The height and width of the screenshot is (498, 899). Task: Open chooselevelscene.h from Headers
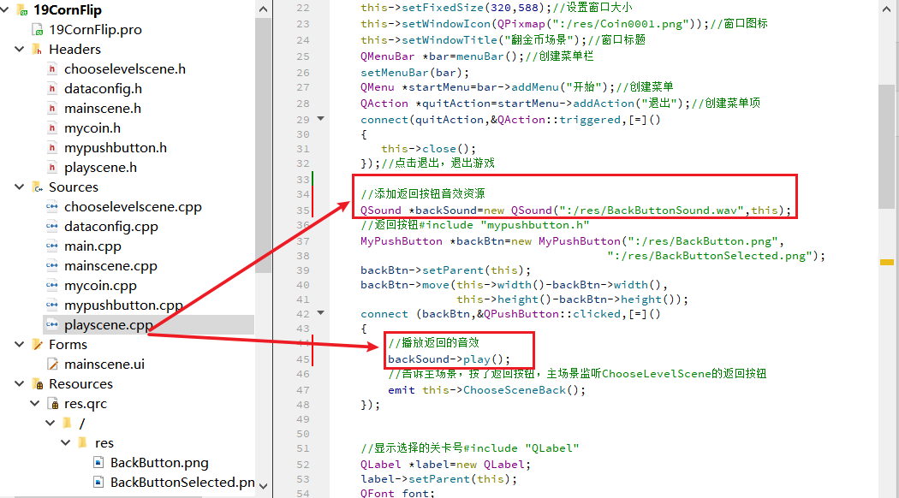tap(125, 68)
